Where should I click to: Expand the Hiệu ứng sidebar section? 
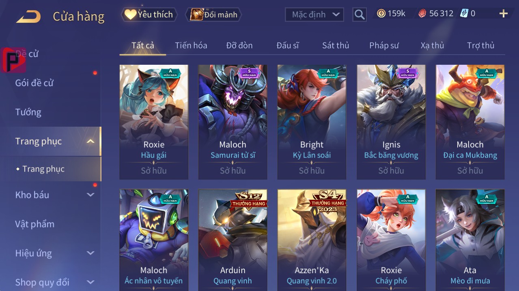pos(90,253)
